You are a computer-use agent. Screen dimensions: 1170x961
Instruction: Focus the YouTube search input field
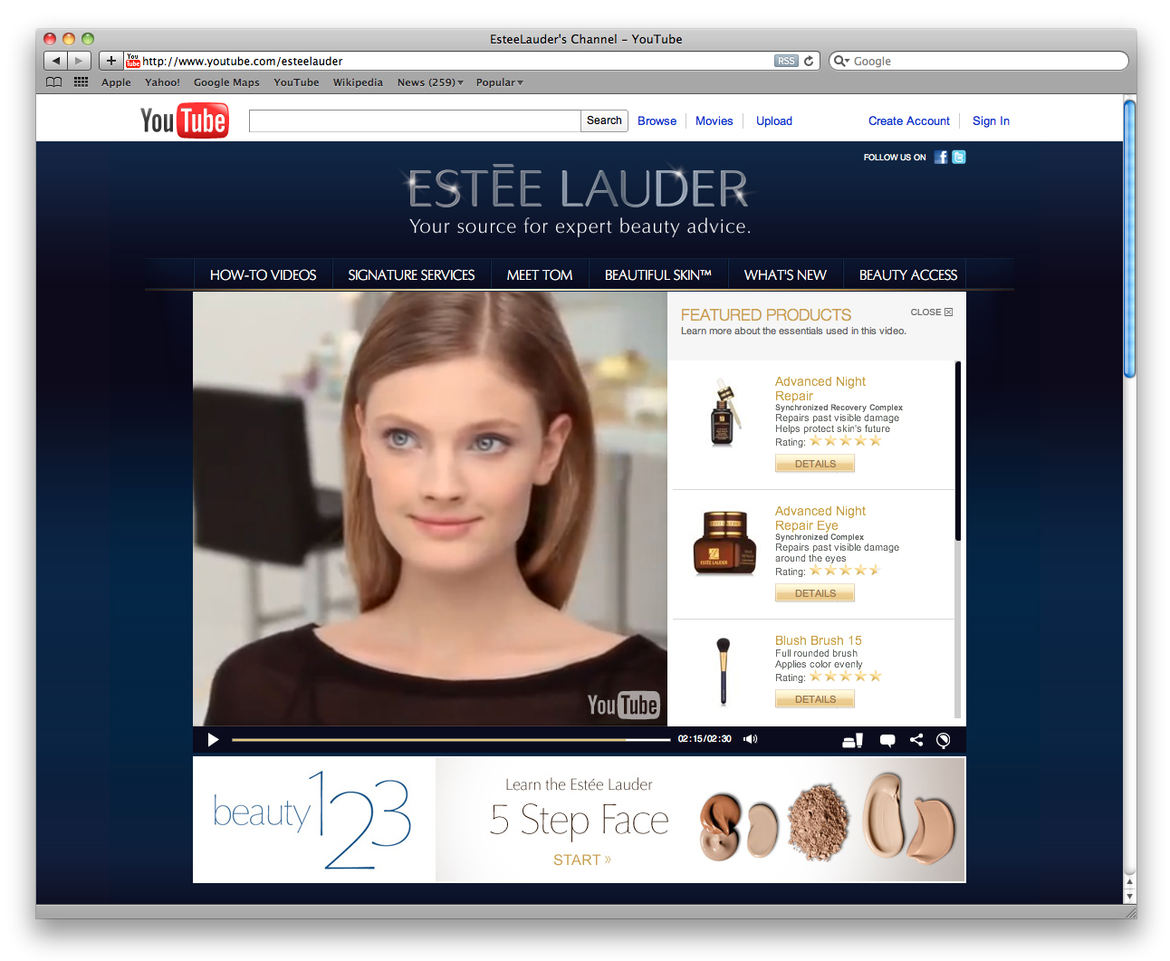pyautogui.click(x=415, y=120)
